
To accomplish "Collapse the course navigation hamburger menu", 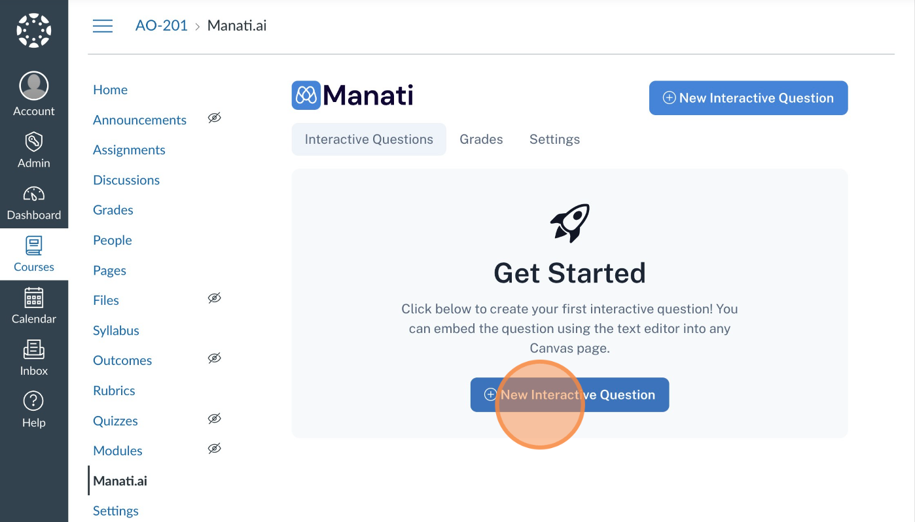I will click(x=103, y=26).
